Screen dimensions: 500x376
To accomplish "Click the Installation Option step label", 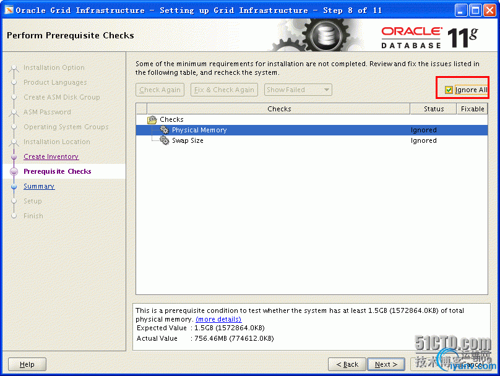I will pyautogui.click(x=54, y=67).
